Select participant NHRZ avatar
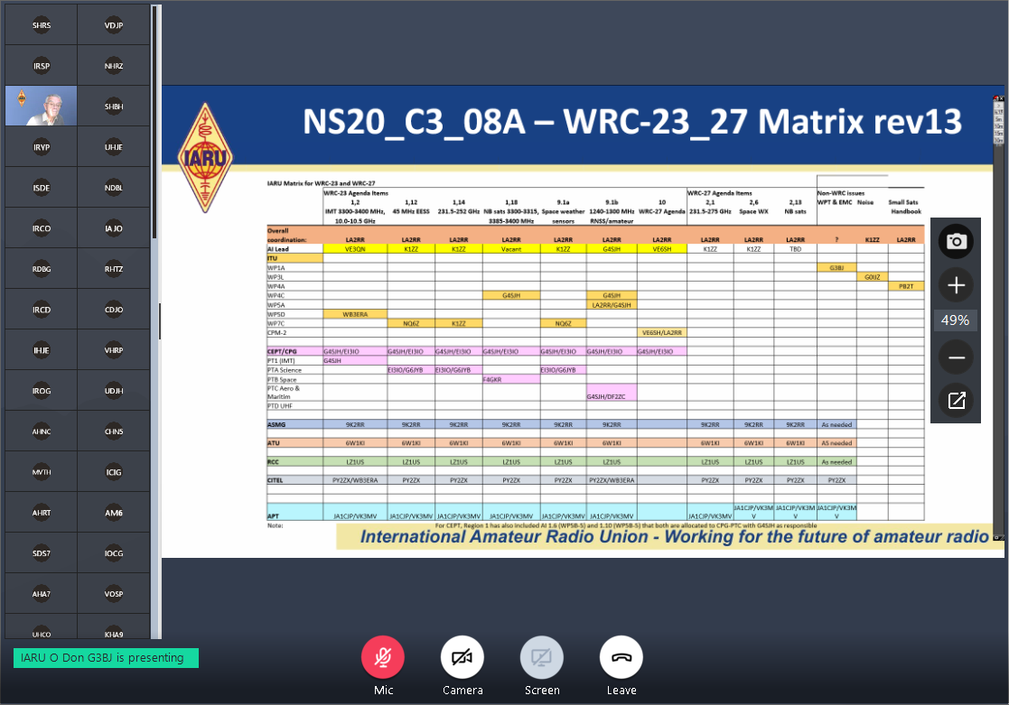 tap(114, 66)
